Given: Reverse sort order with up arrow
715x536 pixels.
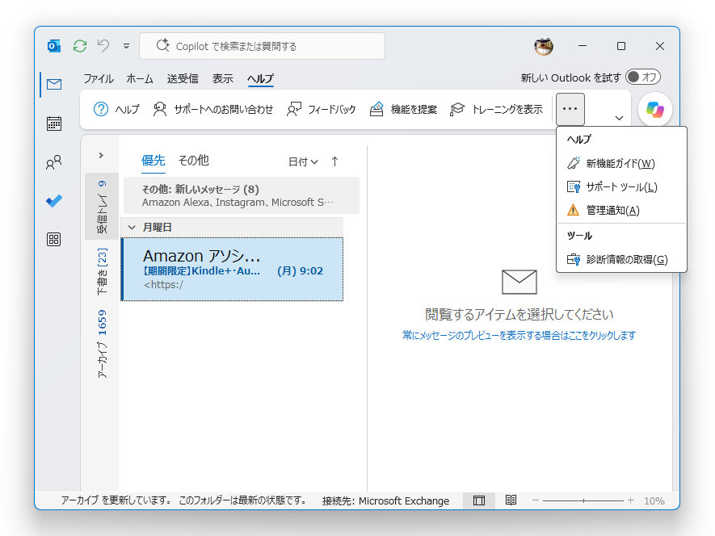Looking at the screenshot, I should click(x=334, y=161).
